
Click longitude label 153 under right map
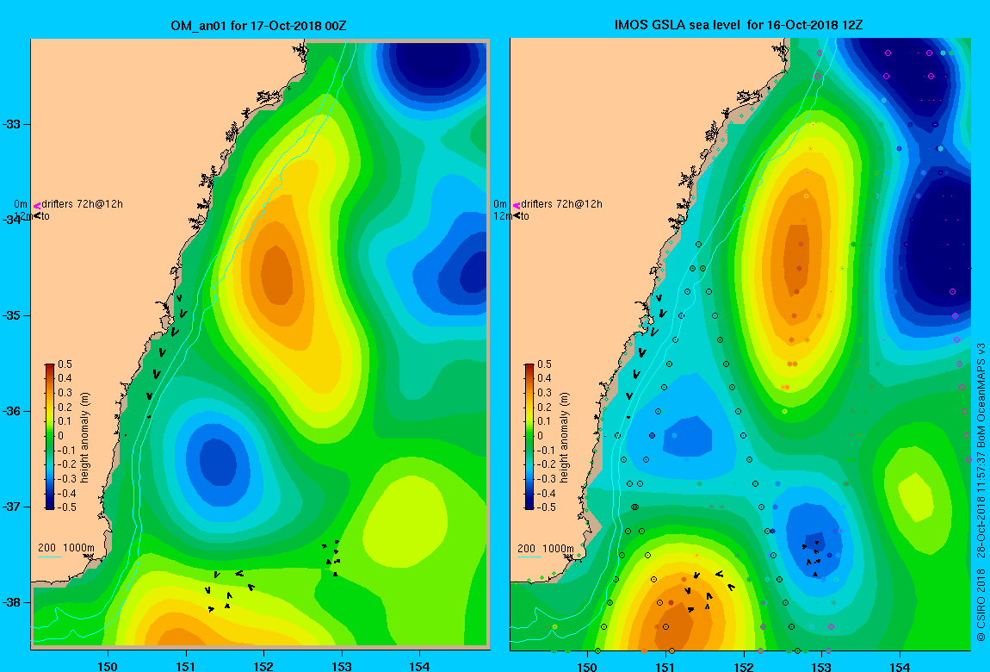pos(821,666)
